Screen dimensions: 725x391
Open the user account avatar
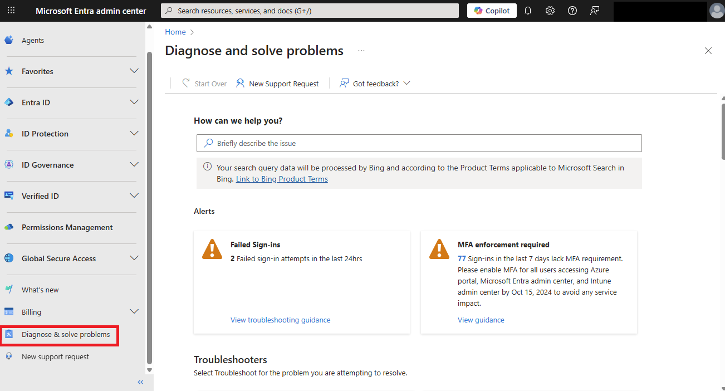click(x=716, y=11)
